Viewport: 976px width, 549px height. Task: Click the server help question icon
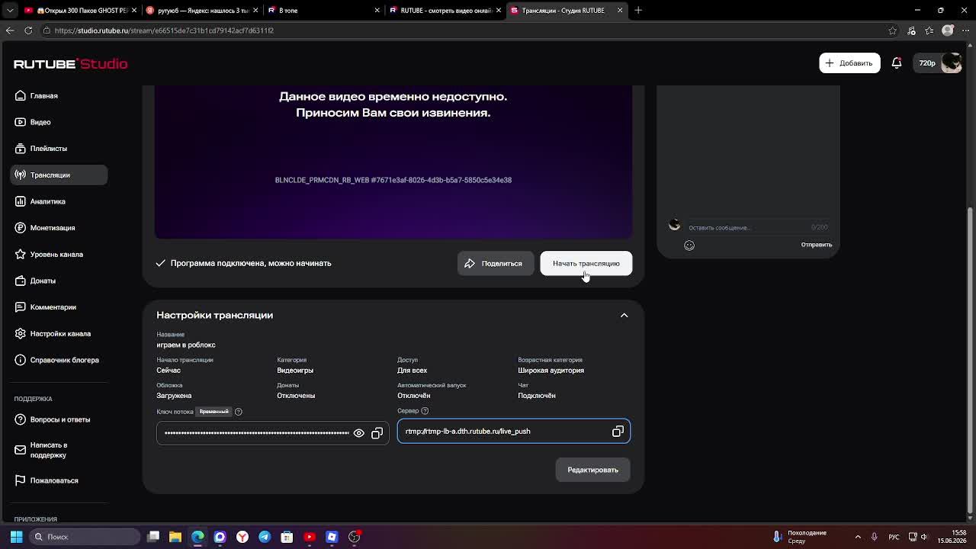pyautogui.click(x=425, y=411)
